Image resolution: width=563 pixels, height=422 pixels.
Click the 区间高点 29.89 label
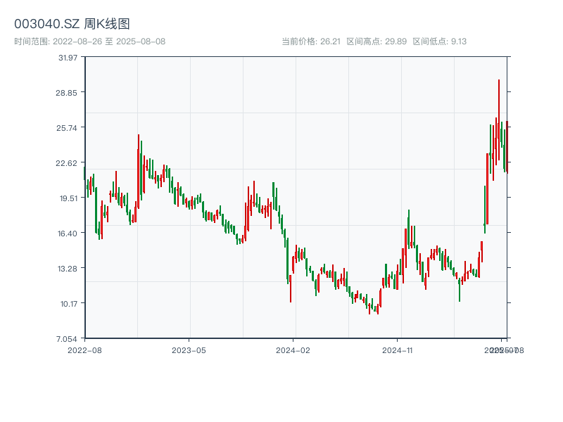[x=377, y=41]
